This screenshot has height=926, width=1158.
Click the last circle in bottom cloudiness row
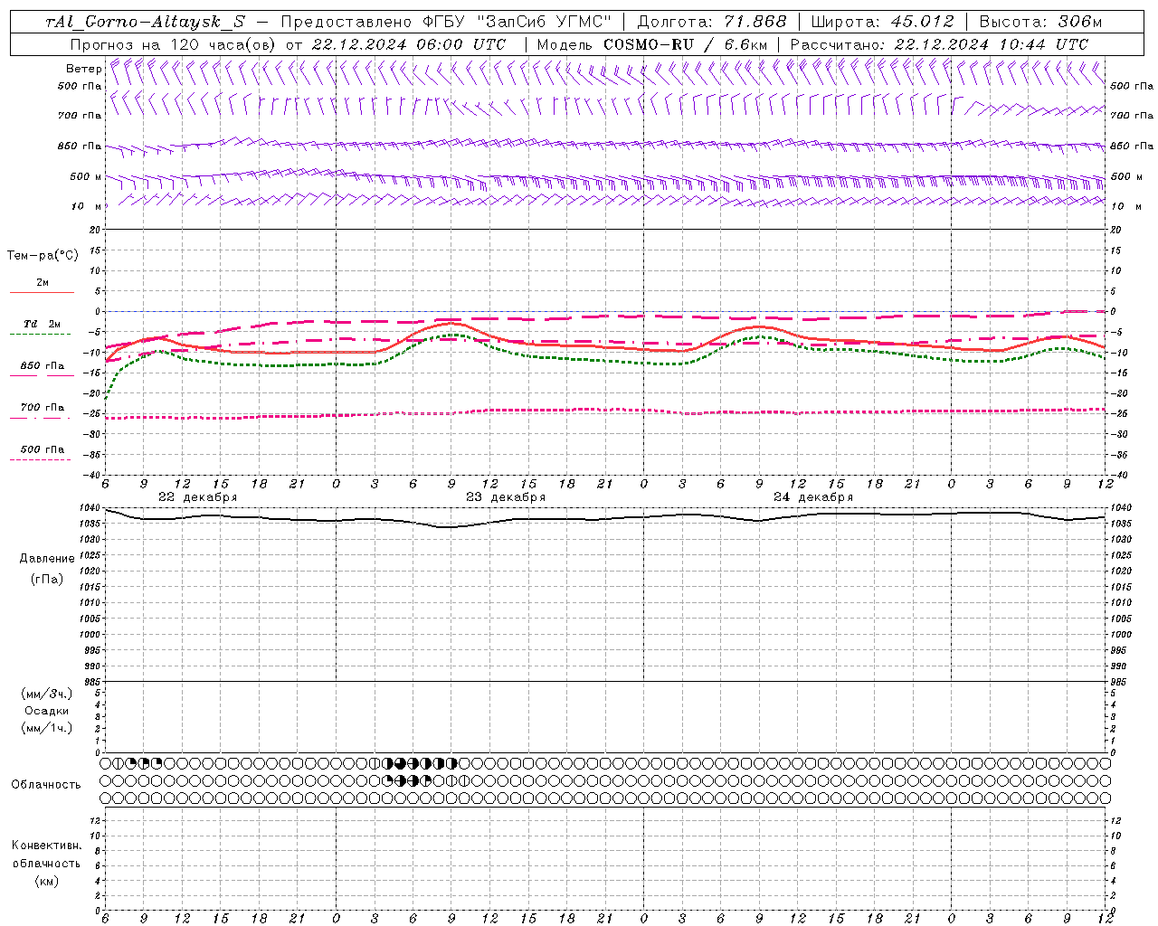coord(1105,798)
